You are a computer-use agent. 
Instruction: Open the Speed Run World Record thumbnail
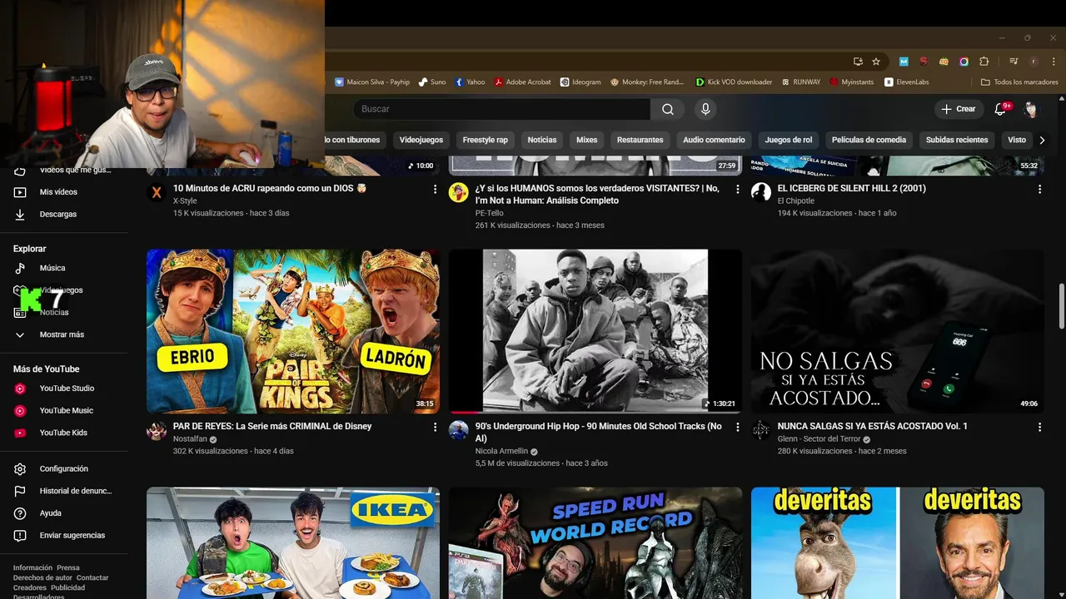coord(595,543)
